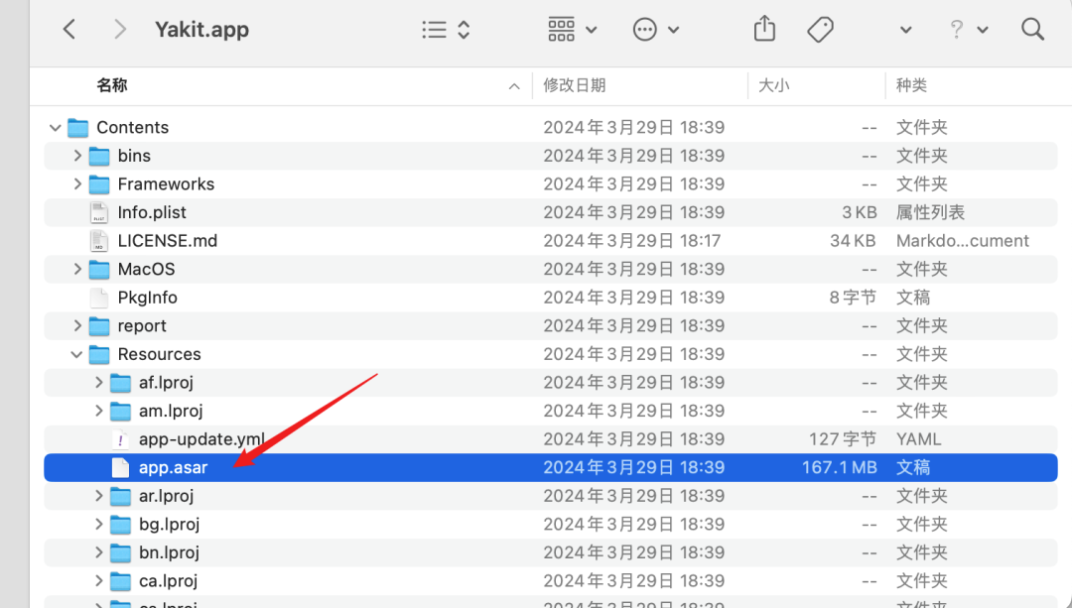Image resolution: width=1072 pixels, height=608 pixels.
Task: Select the Frameworks folder icon
Action: click(x=99, y=184)
